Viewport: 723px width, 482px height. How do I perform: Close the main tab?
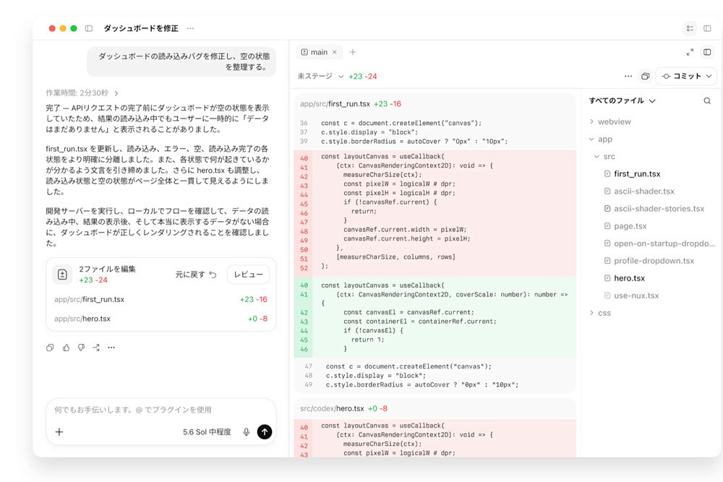335,53
